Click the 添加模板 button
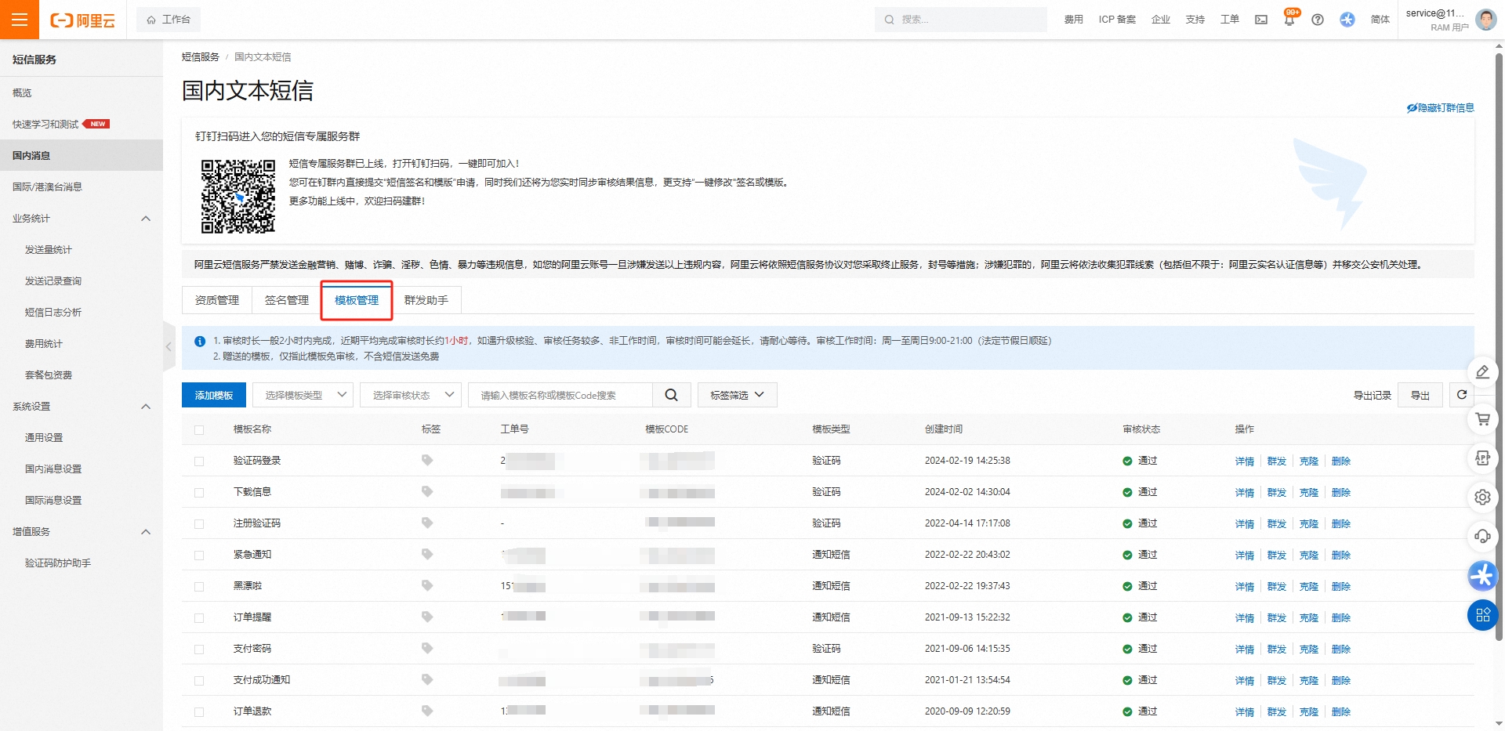The width and height of the screenshot is (1505, 731). pyautogui.click(x=214, y=395)
